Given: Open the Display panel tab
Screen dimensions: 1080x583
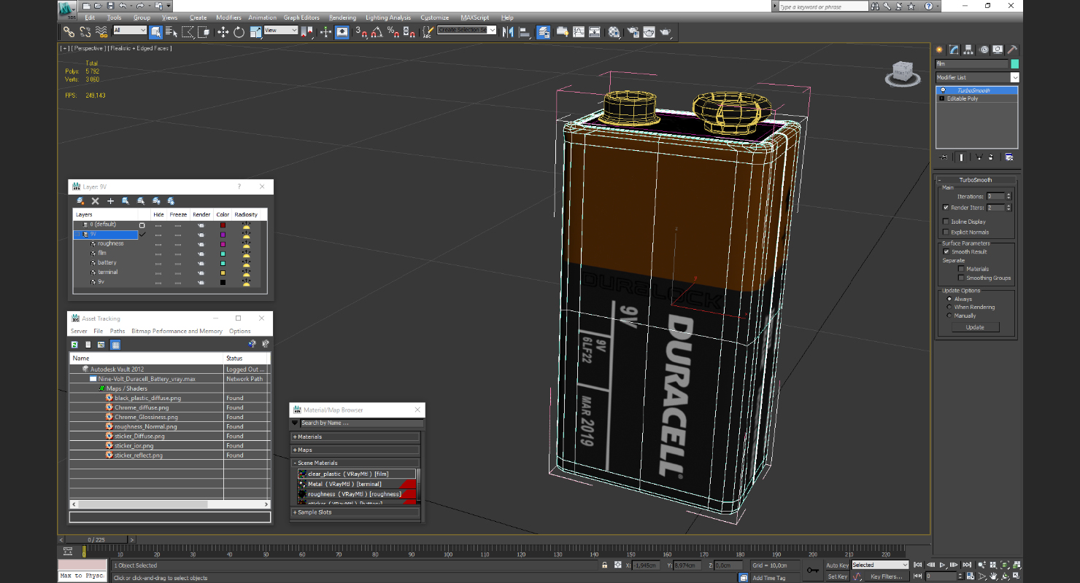Looking at the screenshot, I should [998, 50].
